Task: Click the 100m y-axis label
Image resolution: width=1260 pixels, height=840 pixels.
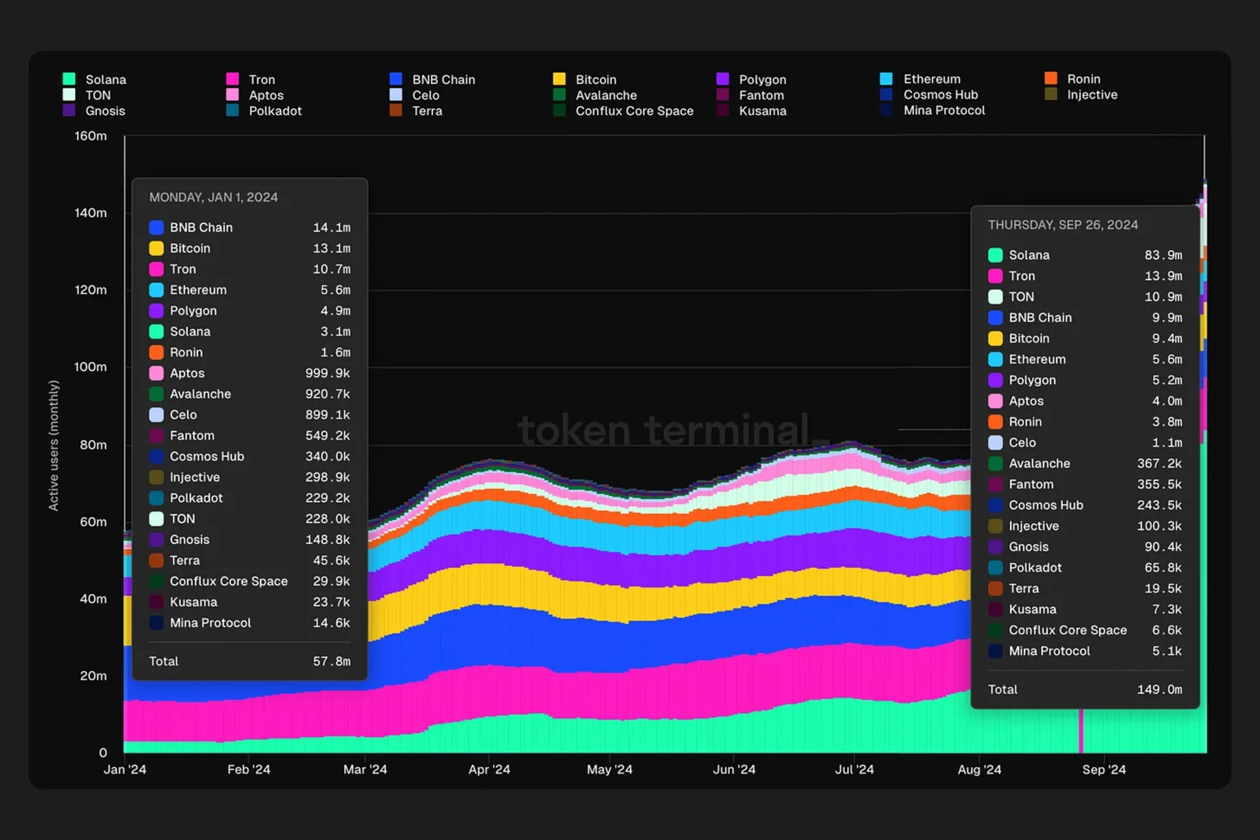Action: [91, 367]
